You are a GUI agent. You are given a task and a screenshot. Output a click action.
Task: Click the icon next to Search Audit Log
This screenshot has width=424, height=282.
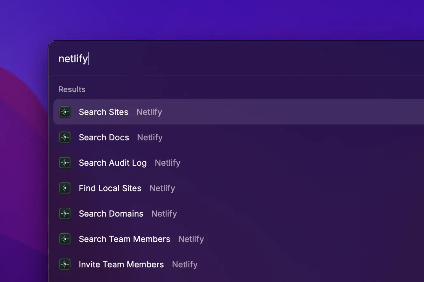65,163
